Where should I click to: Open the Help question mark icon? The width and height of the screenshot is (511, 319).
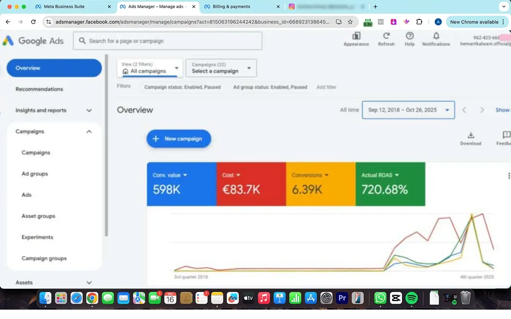tap(409, 37)
